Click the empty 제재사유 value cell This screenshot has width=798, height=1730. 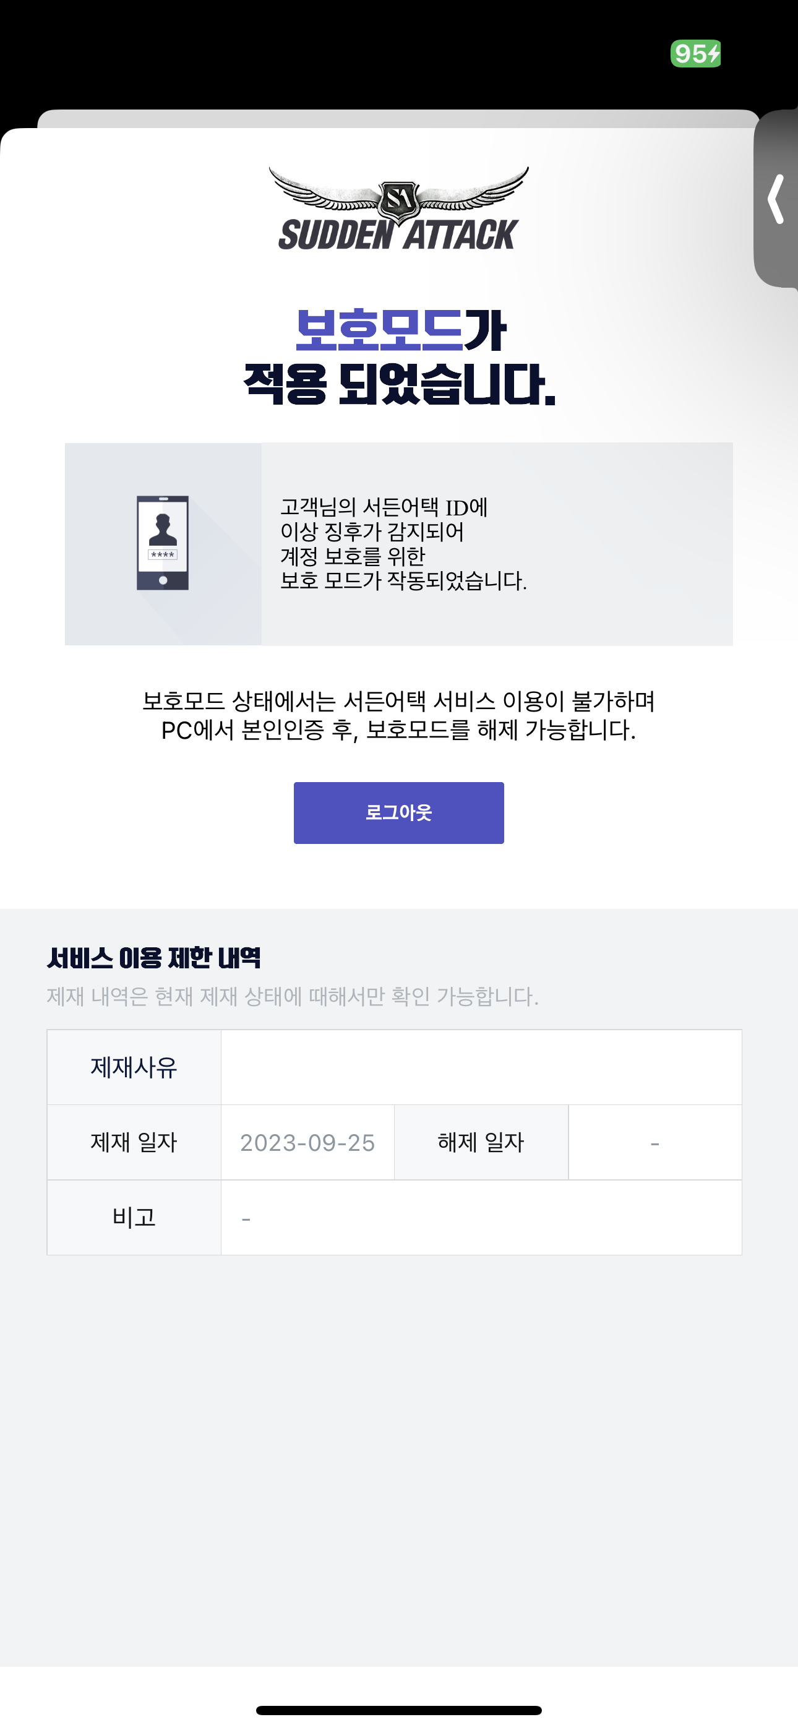point(481,1067)
